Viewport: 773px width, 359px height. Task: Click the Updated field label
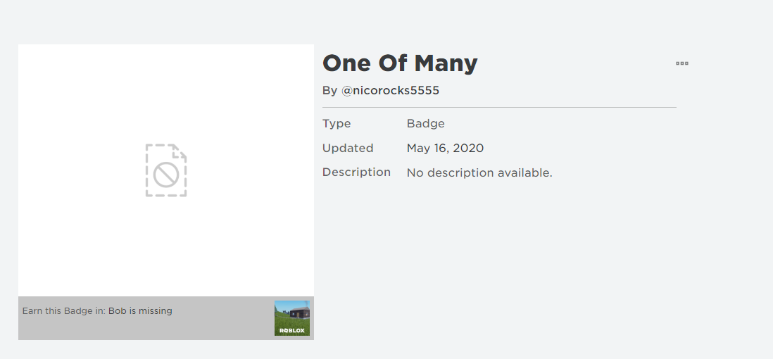348,149
